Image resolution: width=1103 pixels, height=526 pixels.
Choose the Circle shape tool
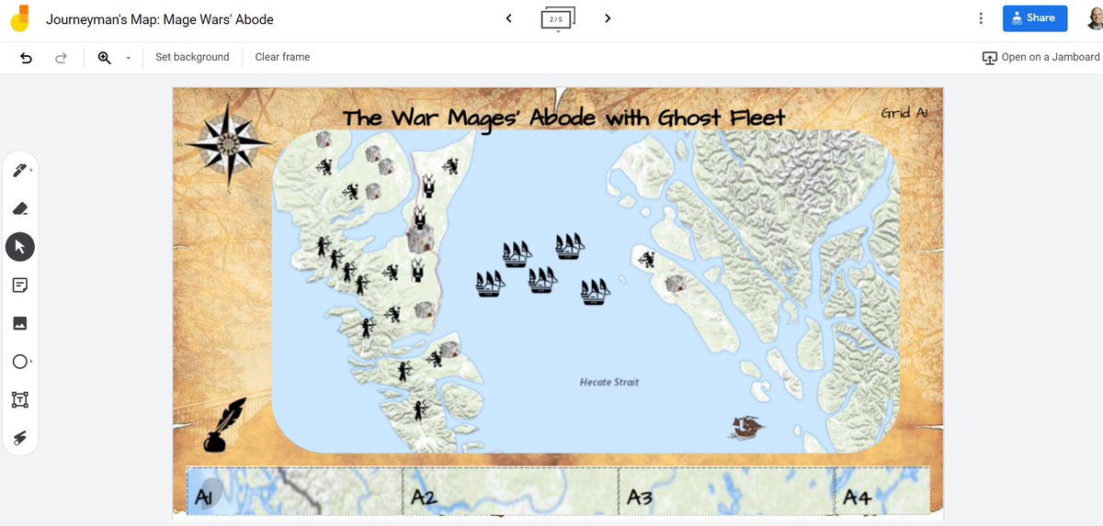pos(20,362)
